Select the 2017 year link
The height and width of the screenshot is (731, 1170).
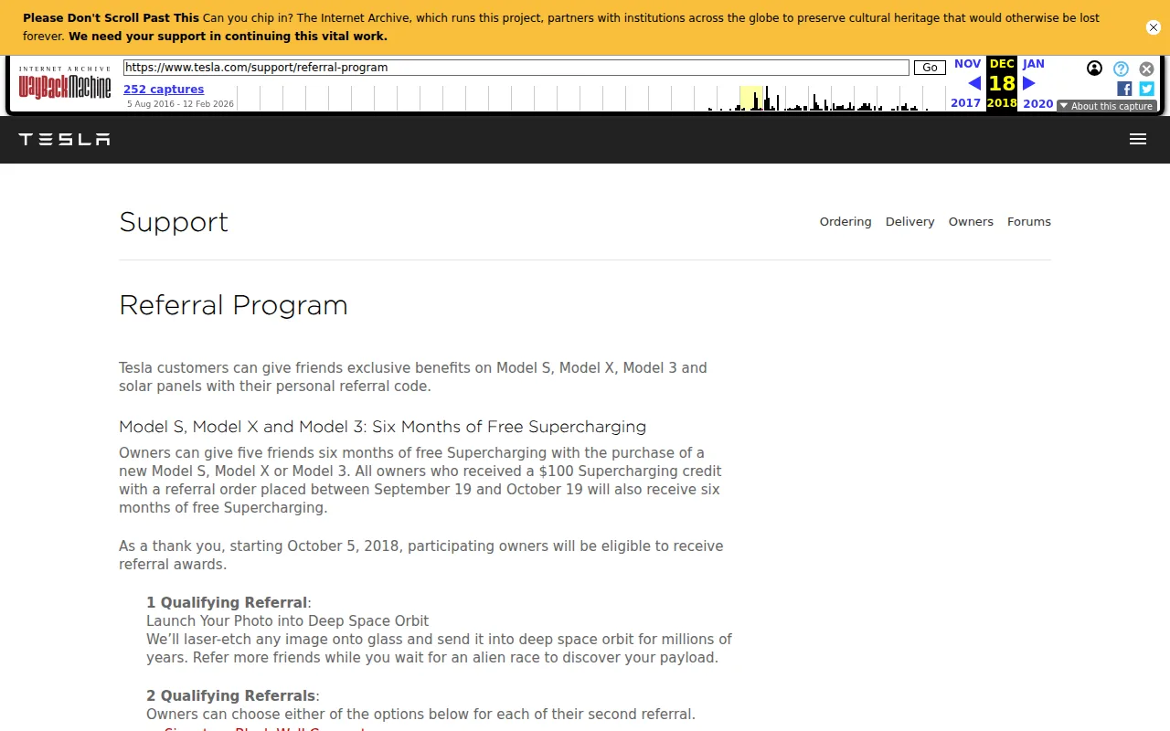965,103
